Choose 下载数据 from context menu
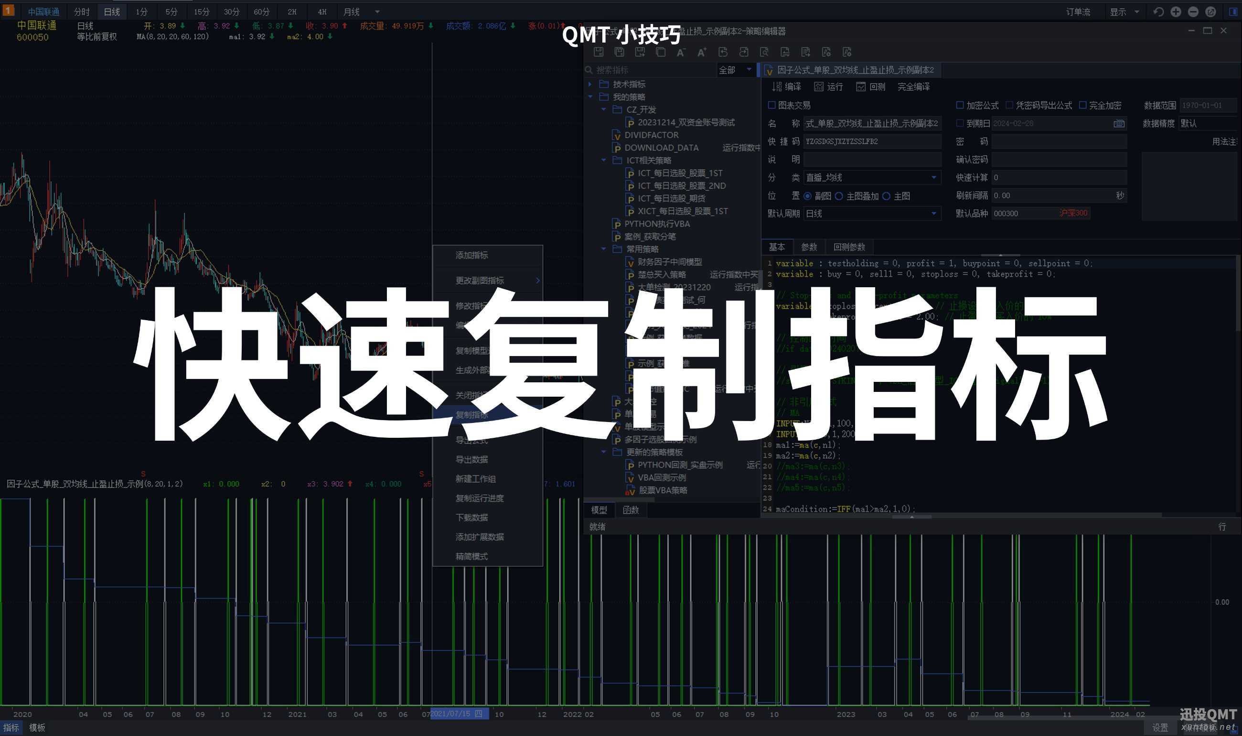The image size is (1242, 736). 488,518
